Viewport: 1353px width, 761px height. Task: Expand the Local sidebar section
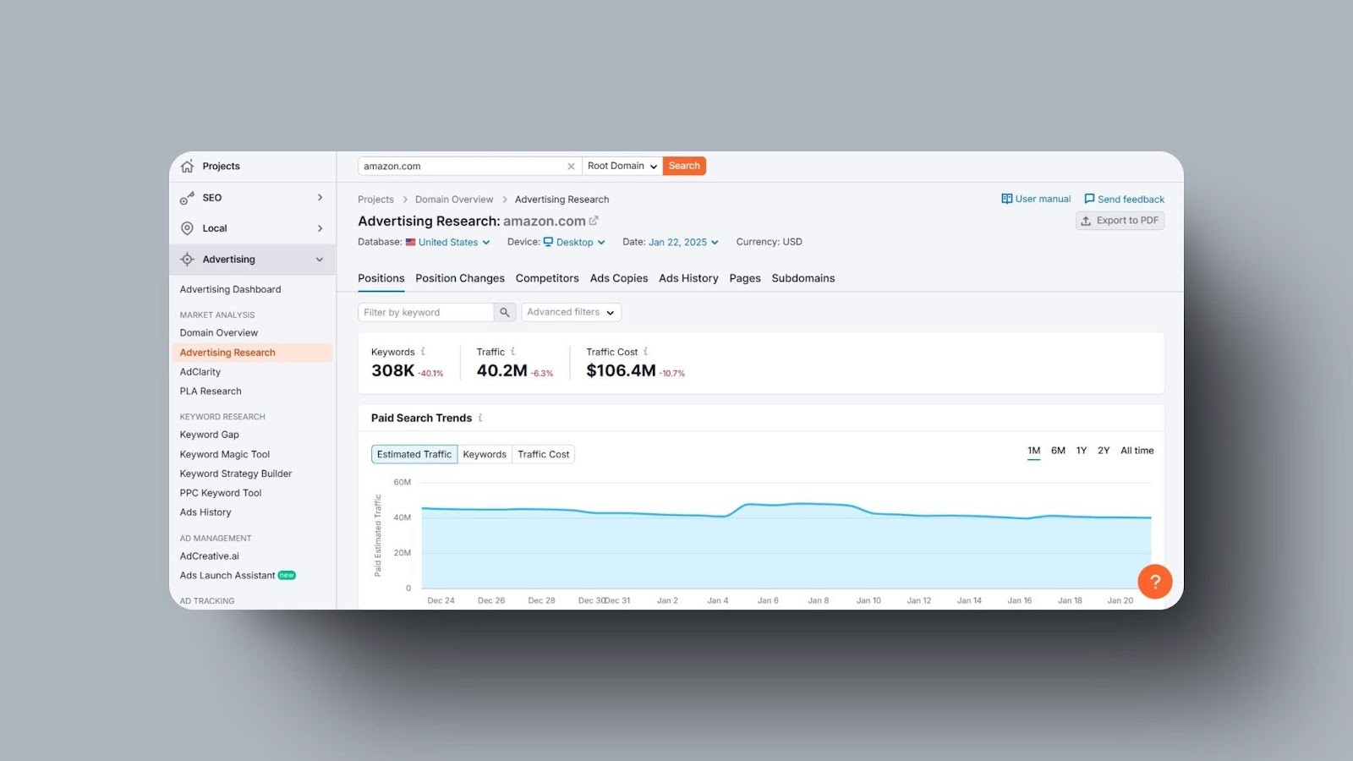pos(320,228)
